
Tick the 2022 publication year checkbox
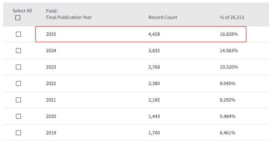pos(18,83)
